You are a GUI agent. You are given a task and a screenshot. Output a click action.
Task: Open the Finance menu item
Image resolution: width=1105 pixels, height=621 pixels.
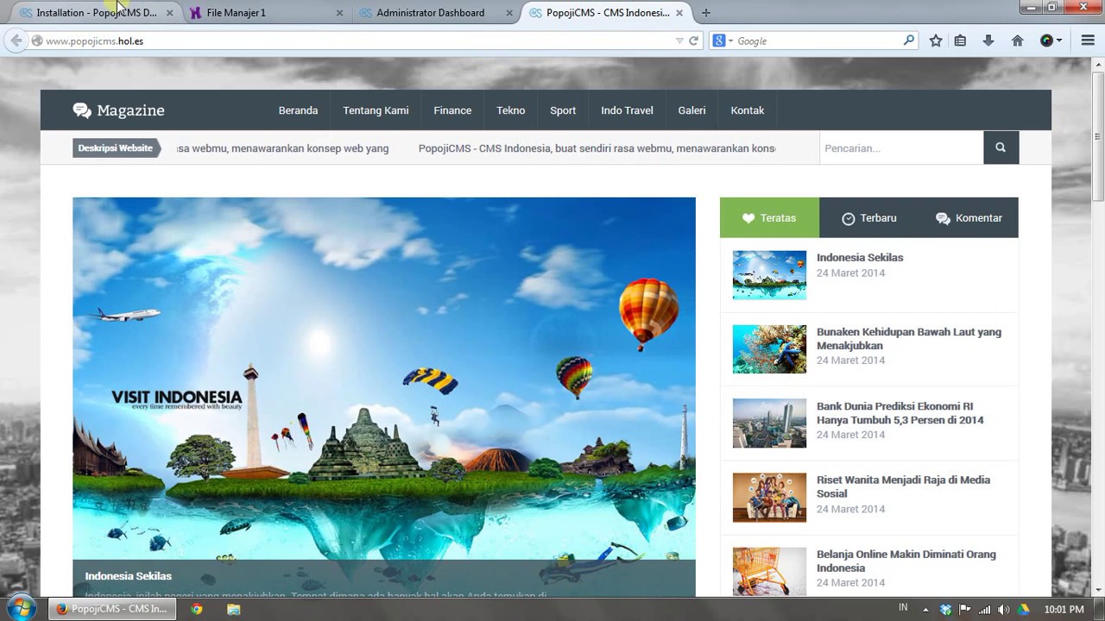(452, 110)
